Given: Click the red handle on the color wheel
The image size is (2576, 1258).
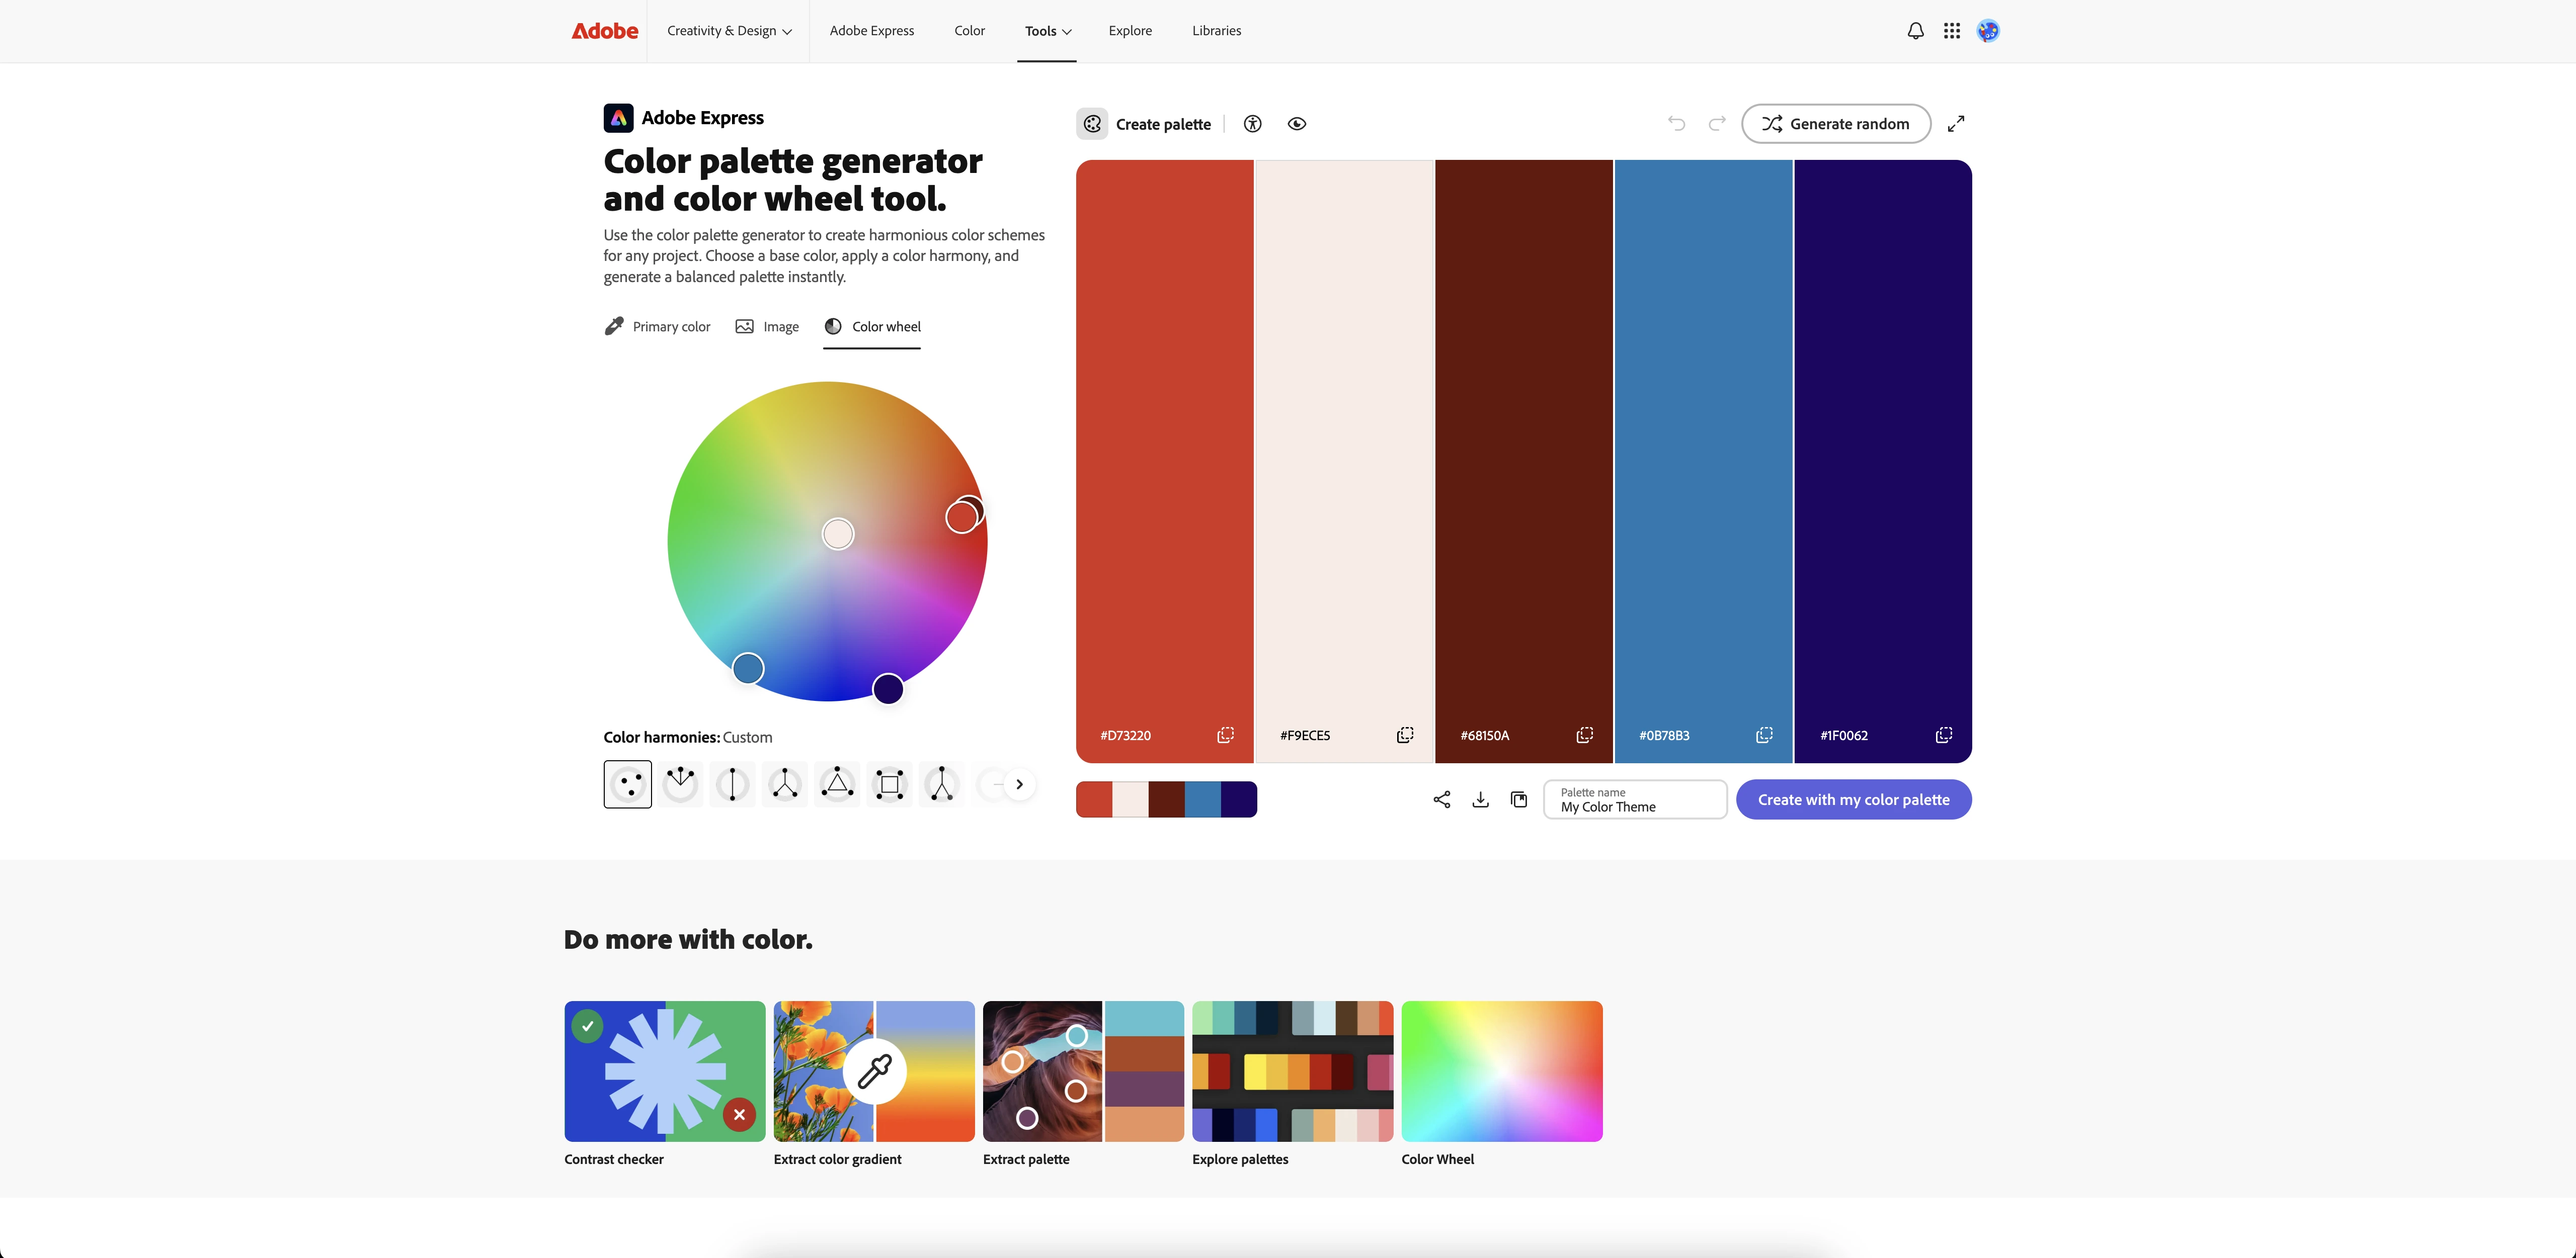Looking at the screenshot, I should pyautogui.click(x=961, y=517).
